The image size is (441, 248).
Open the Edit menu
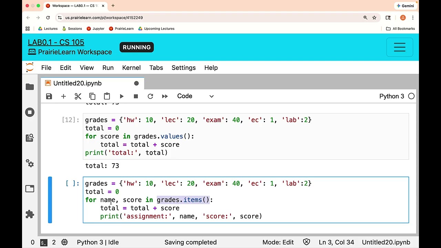[x=65, y=68]
